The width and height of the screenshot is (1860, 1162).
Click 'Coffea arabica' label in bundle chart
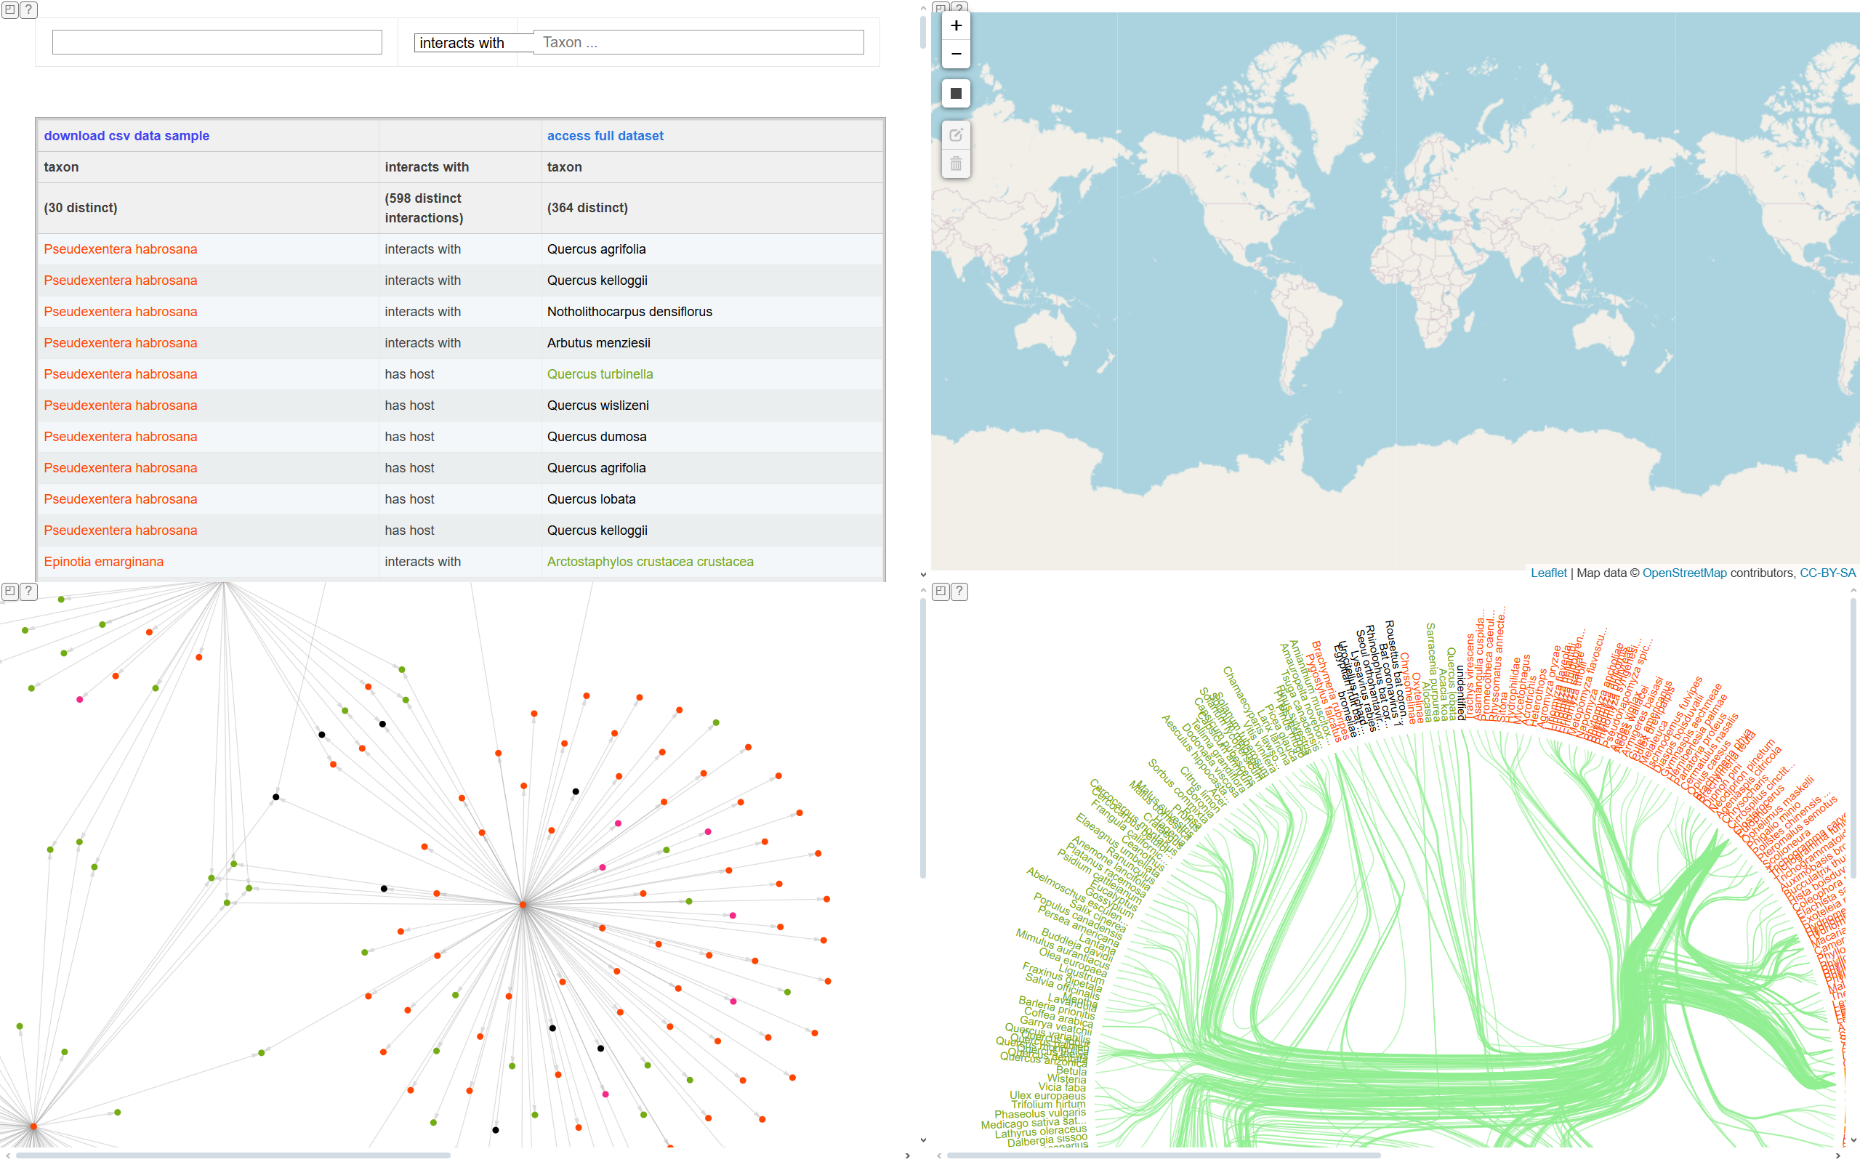tap(1058, 1017)
